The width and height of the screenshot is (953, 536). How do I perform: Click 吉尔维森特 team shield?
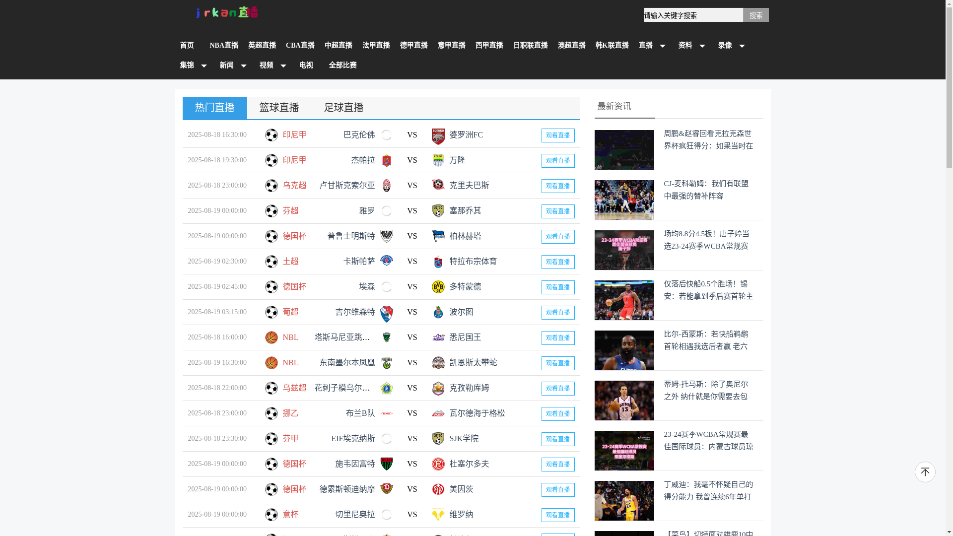(x=386, y=314)
